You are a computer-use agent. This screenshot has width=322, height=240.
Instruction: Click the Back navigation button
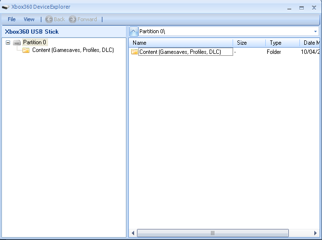click(55, 19)
